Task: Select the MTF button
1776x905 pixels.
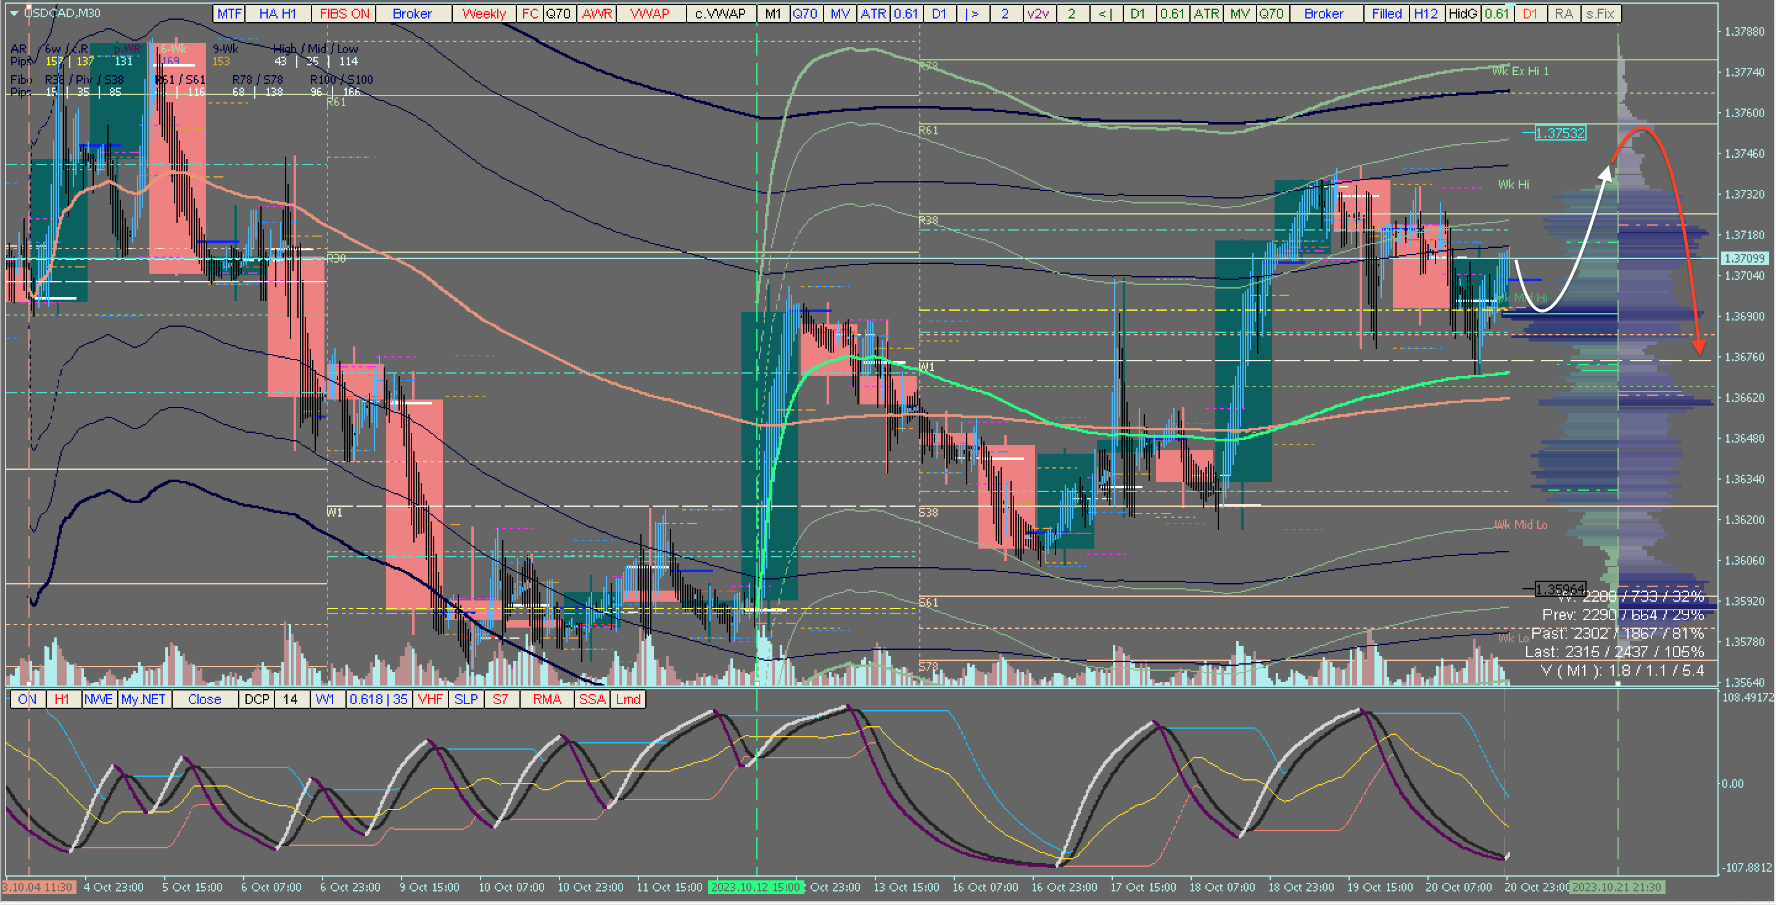Action: click(229, 14)
